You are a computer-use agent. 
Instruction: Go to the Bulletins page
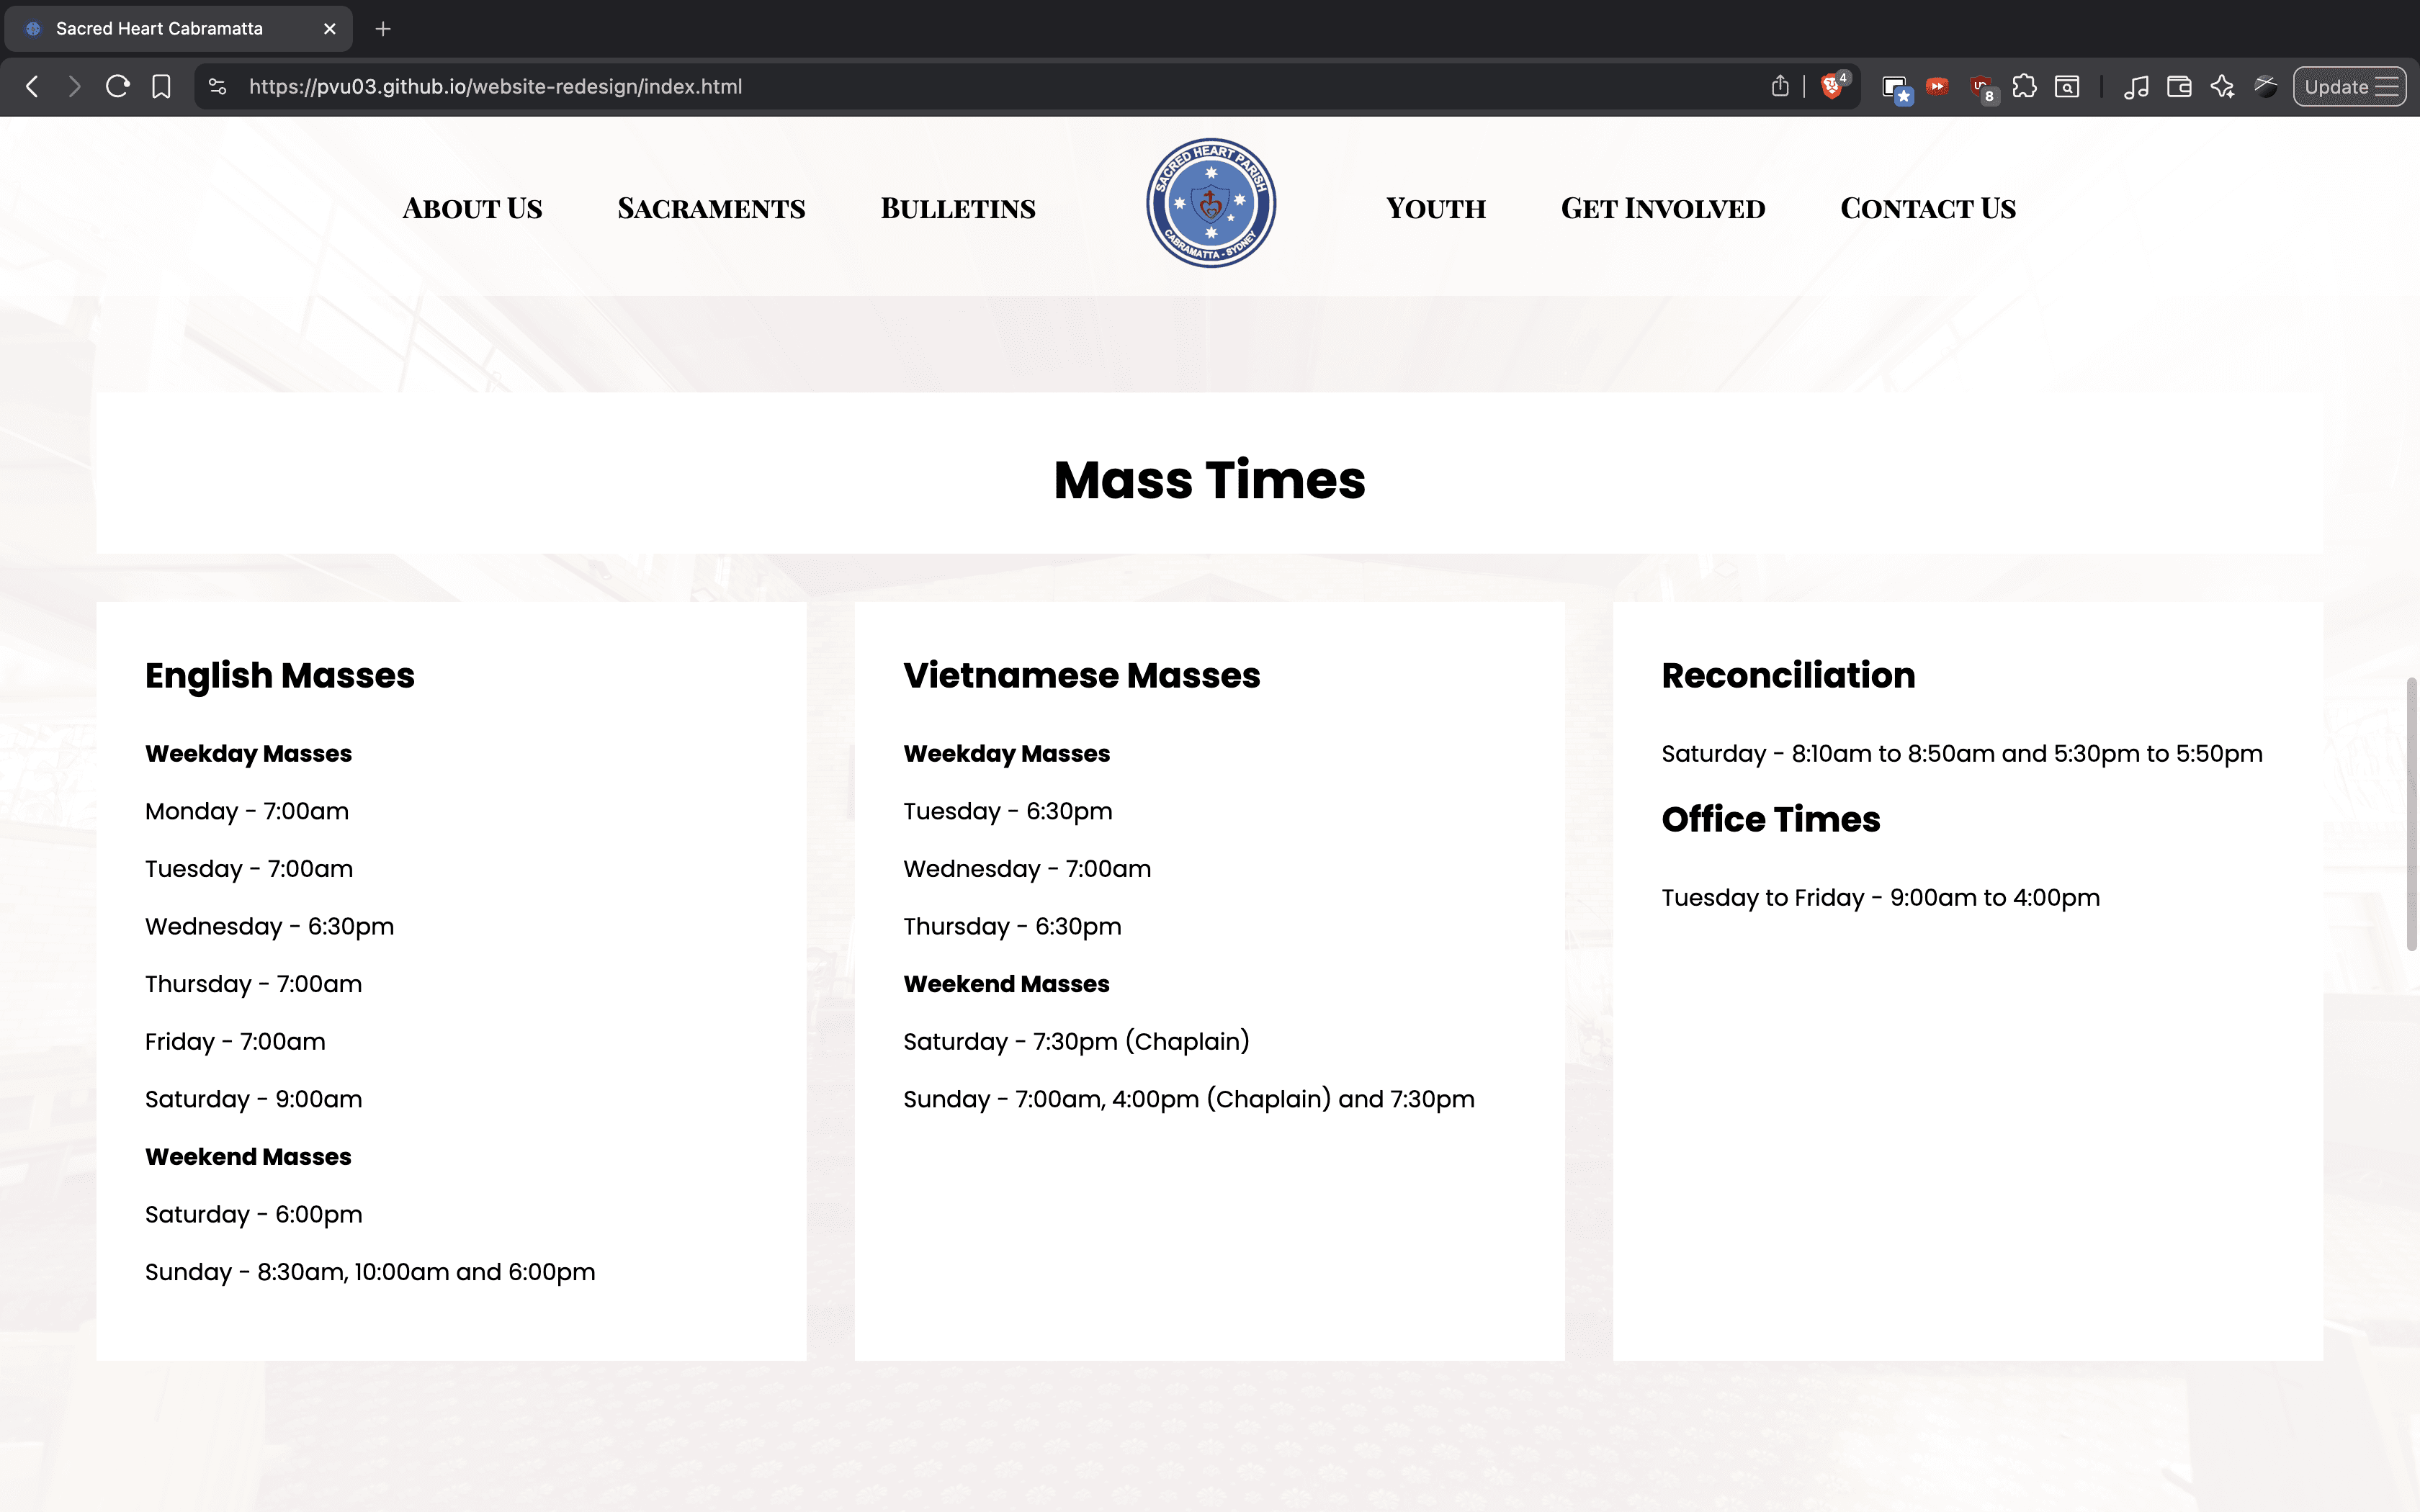point(957,208)
